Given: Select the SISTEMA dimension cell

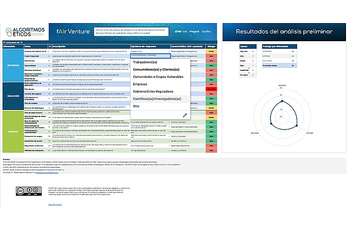Looking at the screenshot, I should coord(13,132).
